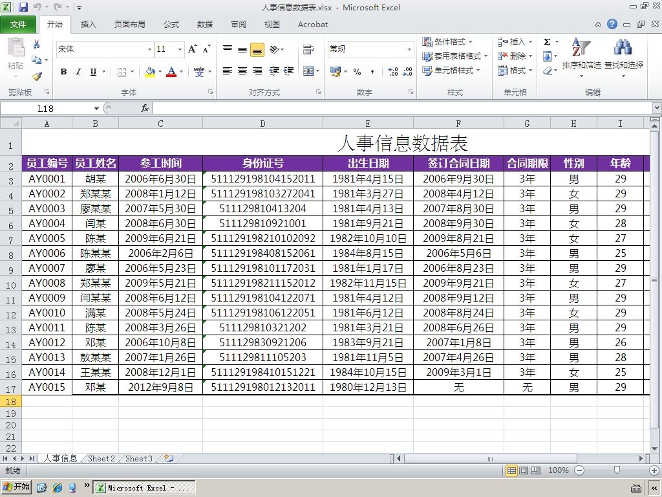Click the Copy icon in clipboard group
Screen dimensions: 662x497
pyautogui.click(x=37, y=60)
